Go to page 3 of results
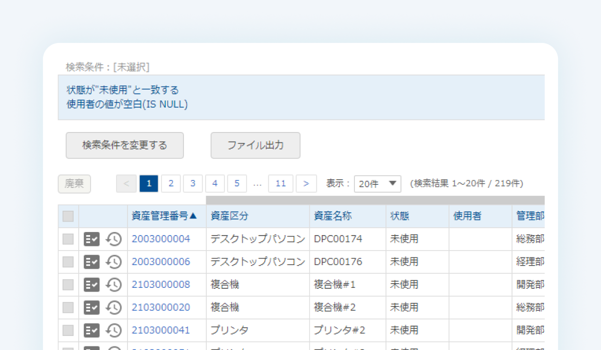This screenshot has width=601, height=350. 193,183
